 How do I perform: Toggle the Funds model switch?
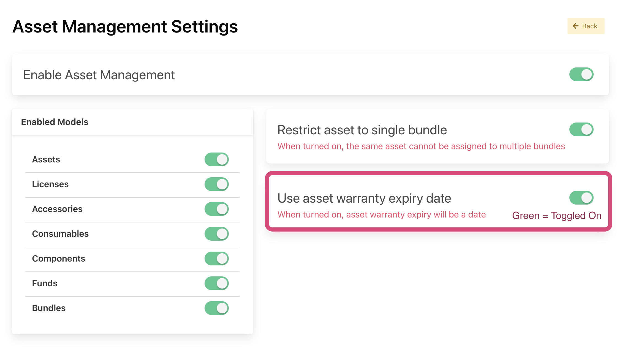point(216,283)
